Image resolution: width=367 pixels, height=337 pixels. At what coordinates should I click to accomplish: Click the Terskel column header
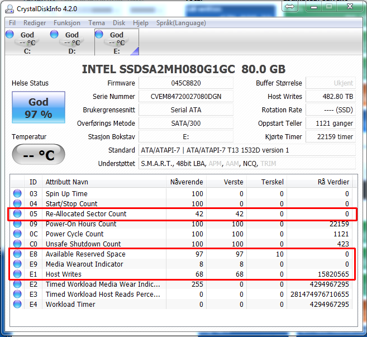[267, 182]
